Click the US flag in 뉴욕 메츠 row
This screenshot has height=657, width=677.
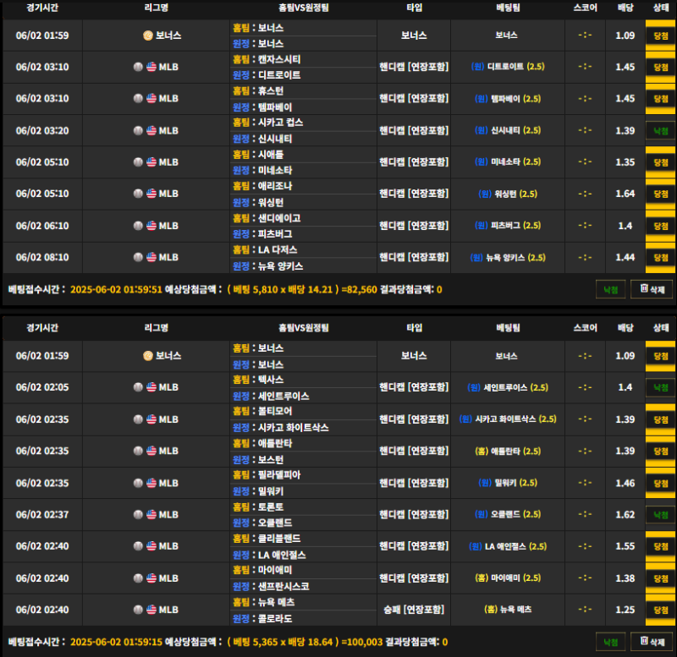point(151,610)
